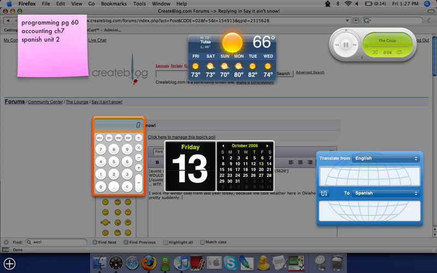Toggle the Highlight all option in find bar
Viewport: 437px width, 273px height.
pos(178,242)
